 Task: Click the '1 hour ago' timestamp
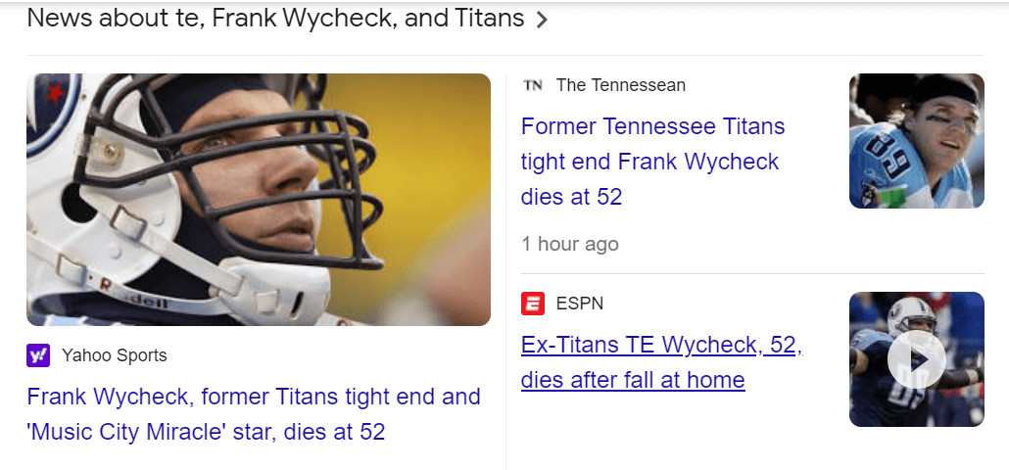point(570,244)
